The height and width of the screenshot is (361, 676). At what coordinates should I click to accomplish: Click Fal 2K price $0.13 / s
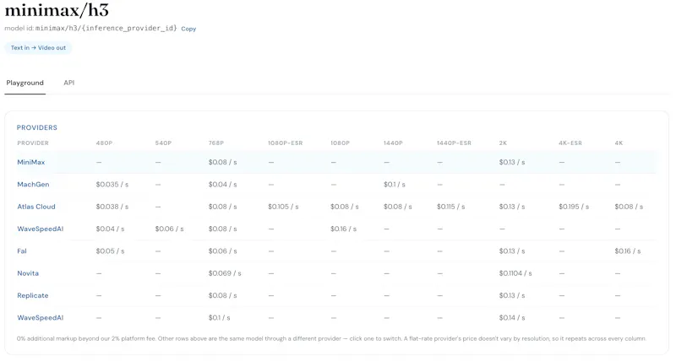tap(512, 251)
